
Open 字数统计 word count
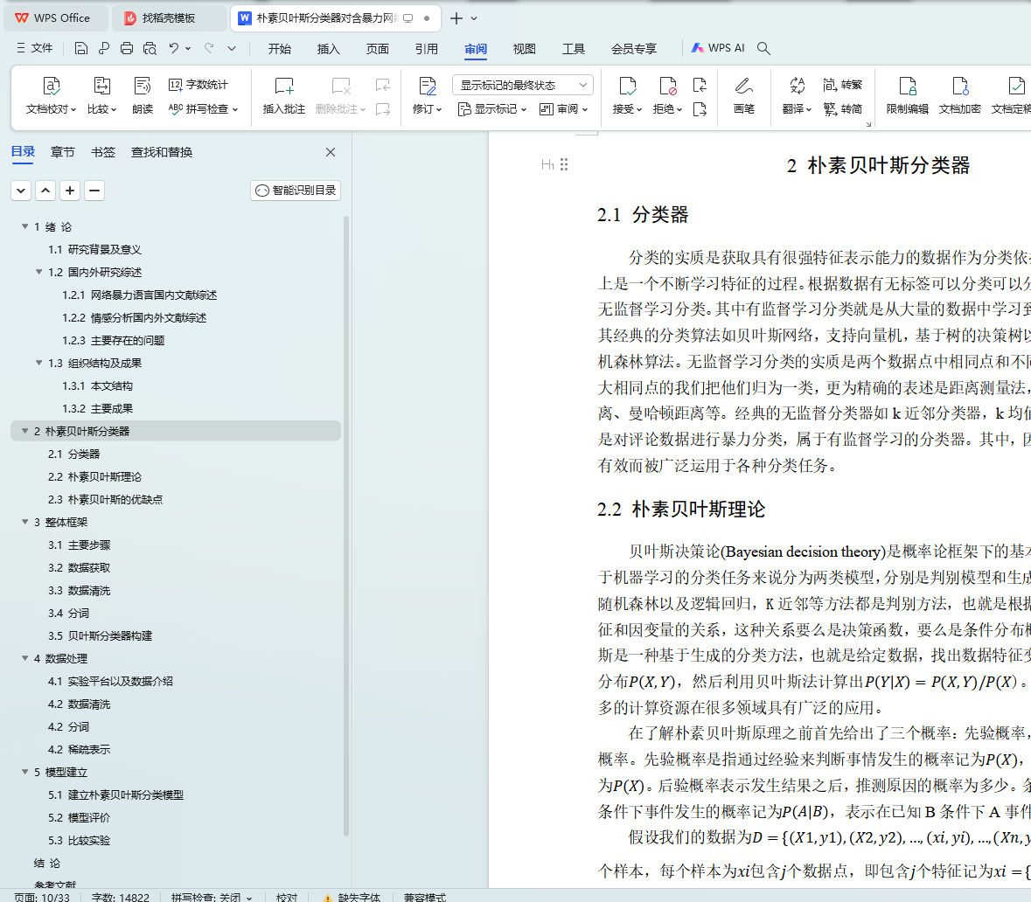pyautogui.click(x=199, y=85)
